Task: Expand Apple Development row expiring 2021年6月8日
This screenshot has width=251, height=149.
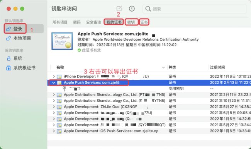Action: pos(54,113)
